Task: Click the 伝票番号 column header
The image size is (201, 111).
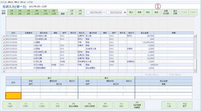Action: [29, 33]
